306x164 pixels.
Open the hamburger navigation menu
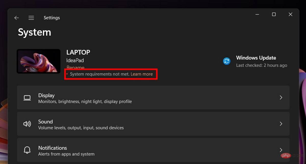[31, 18]
